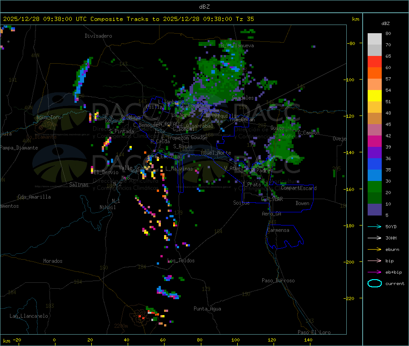
Task: Click the 'Cda_Amarilla' map label
Action: (34, 197)
